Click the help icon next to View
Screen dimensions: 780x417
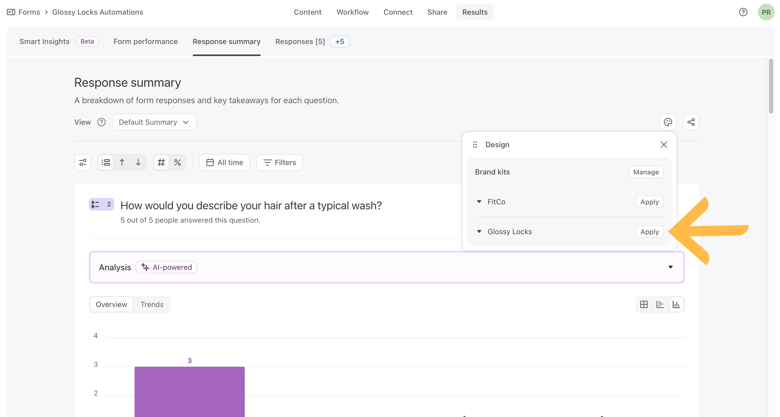(101, 122)
